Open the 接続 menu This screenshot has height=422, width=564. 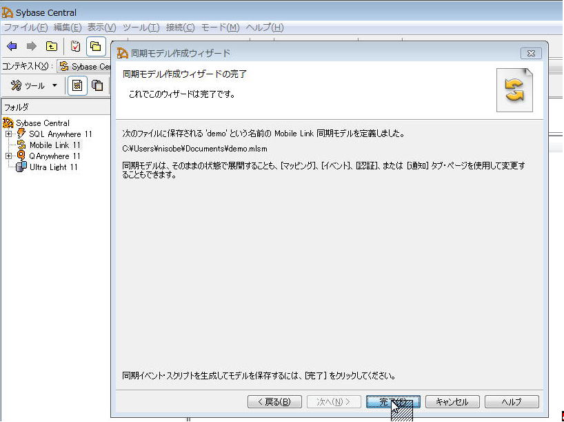pos(180,28)
